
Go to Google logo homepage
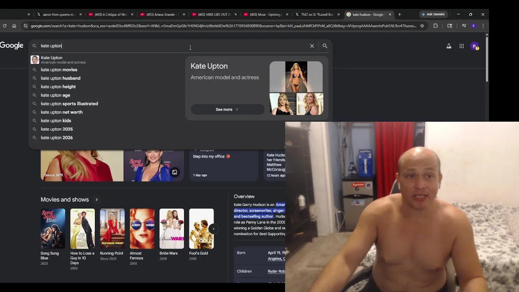click(12, 45)
